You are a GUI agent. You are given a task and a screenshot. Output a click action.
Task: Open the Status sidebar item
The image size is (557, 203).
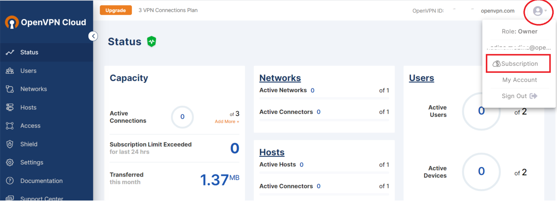click(x=47, y=52)
